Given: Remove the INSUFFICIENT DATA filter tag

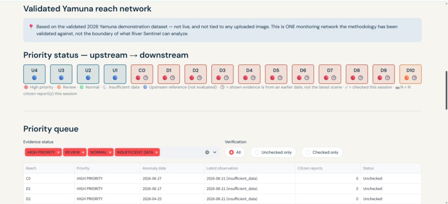Looking at the screenshot, I should coord(157,152).
